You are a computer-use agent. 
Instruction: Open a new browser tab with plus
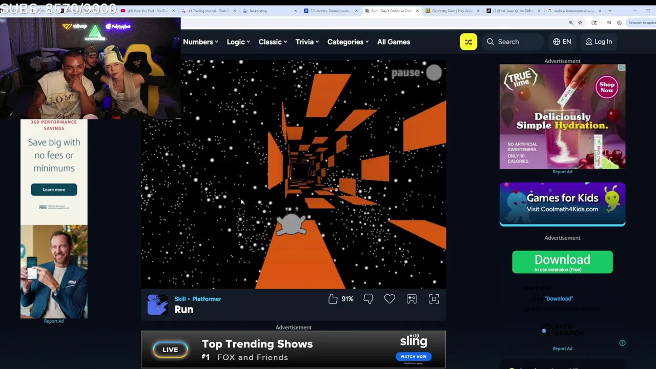pyautogui.click(x=610, y=11)
